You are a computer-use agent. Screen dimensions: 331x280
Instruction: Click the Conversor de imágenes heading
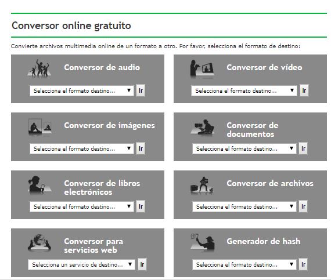pyautogui.click(x=109, y=126)
